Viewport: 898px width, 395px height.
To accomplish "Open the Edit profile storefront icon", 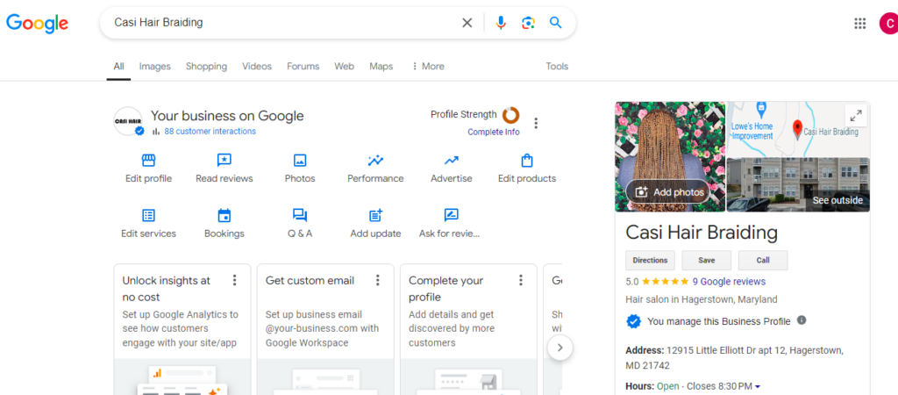I will pos(148,161).
